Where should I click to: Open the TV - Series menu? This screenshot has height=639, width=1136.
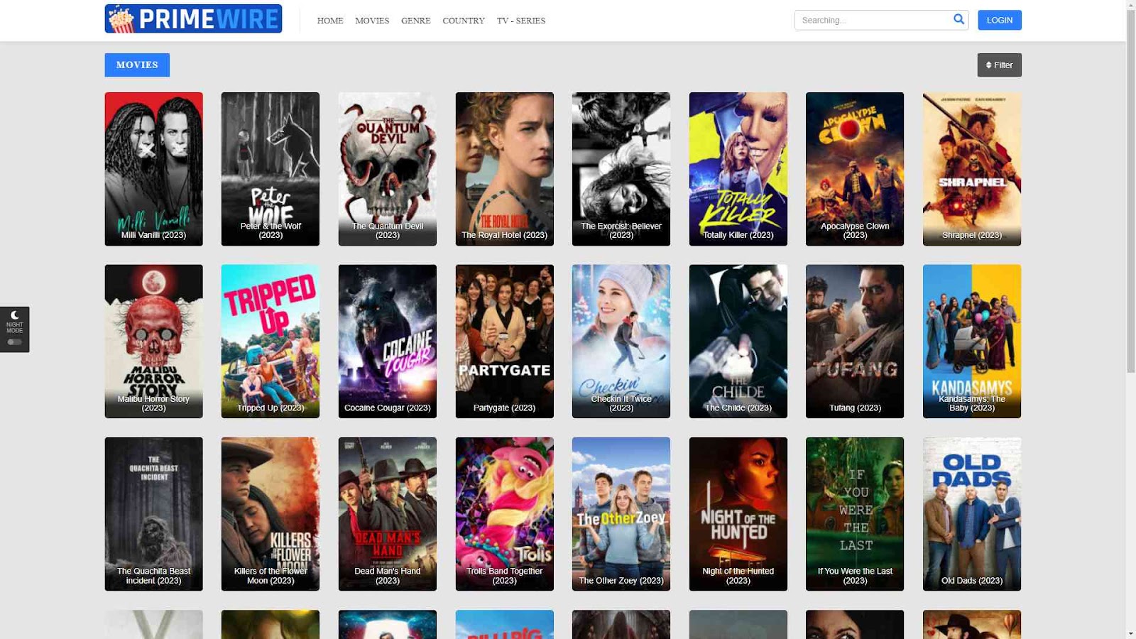click(521, 21)
